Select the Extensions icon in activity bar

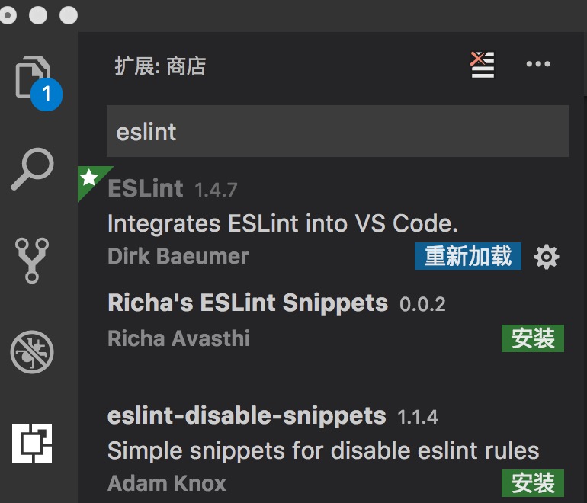[32, 444]
